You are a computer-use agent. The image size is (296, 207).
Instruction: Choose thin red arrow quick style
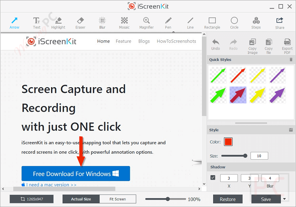238,75
